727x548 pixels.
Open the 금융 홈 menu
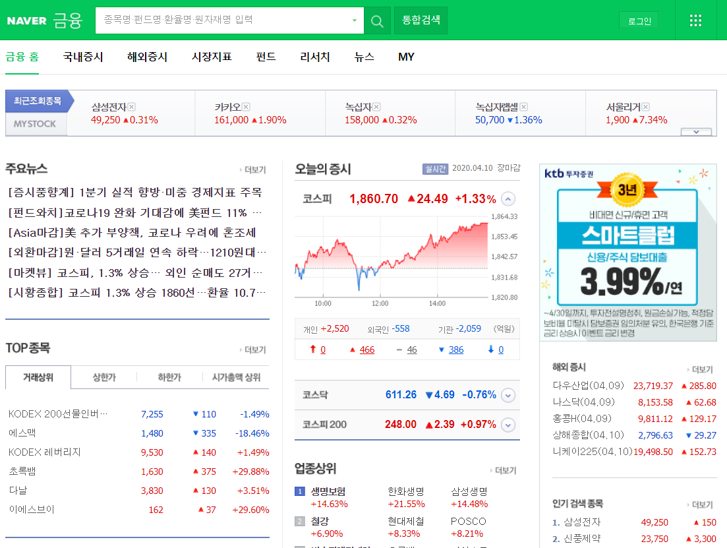point(22,57)
